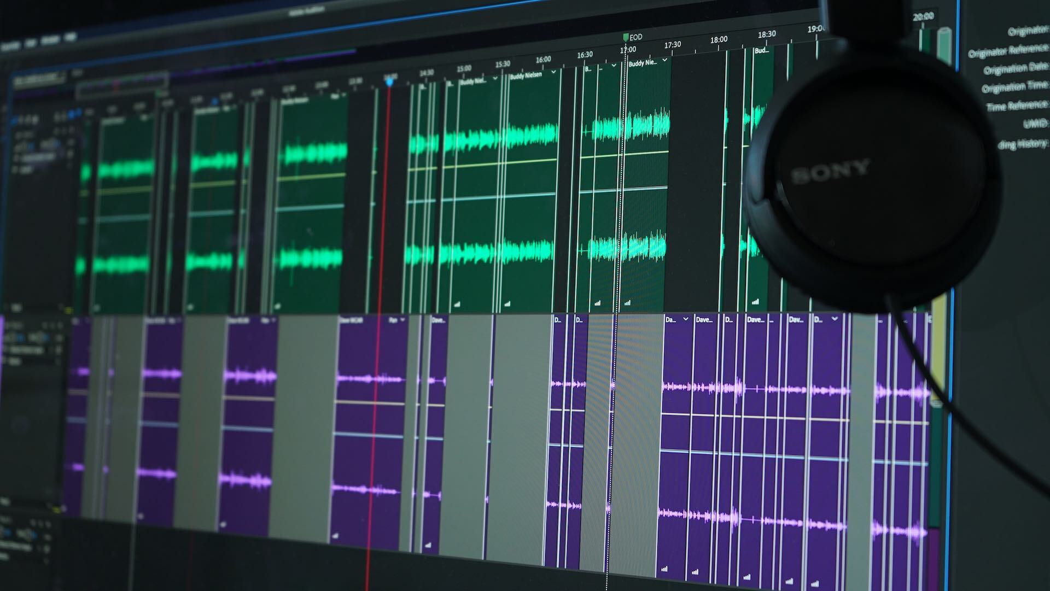Viewport: 1050px width, 591px height.
Task: Open chevron on purple 'D...' clip near headphone cable
Action: (x=835, y=318)
